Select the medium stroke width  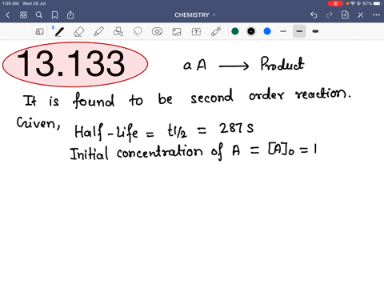point(299,31)
